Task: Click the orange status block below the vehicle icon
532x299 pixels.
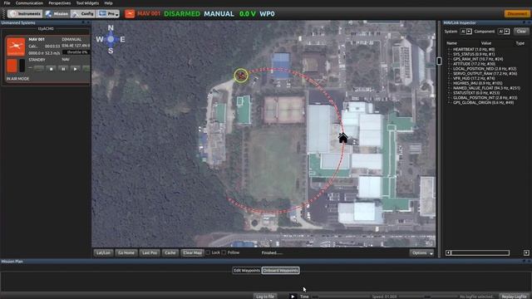Action: click(x=12, y=66)
